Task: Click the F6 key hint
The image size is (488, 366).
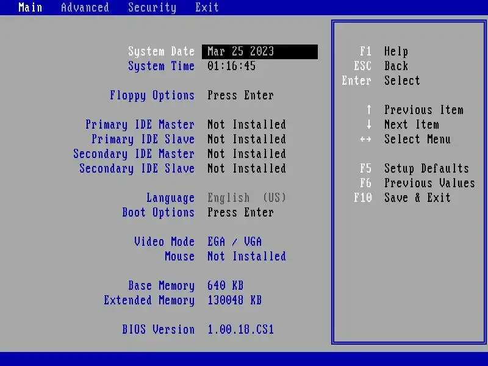Action: 365,183
